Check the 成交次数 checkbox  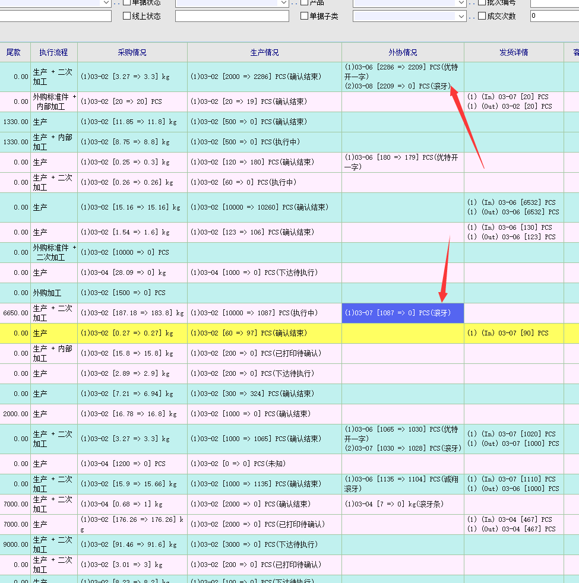(482, 16)
